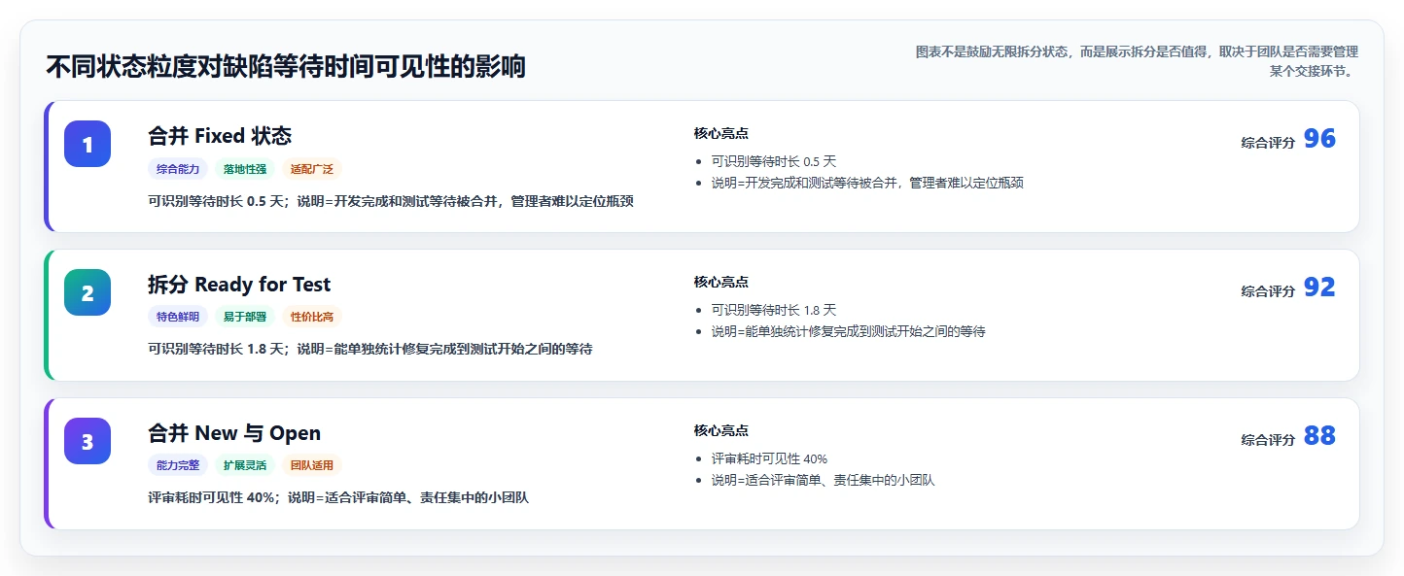Click the 核心亮点 heading in card 3

[x=721, y=430]
